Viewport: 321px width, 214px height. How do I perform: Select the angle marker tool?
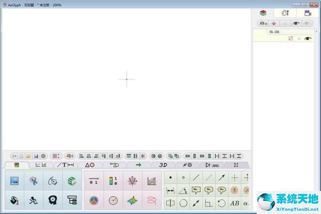[x=184, y=190]
